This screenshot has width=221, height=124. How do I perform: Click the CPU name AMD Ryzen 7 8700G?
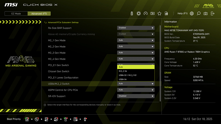(187, 52)
